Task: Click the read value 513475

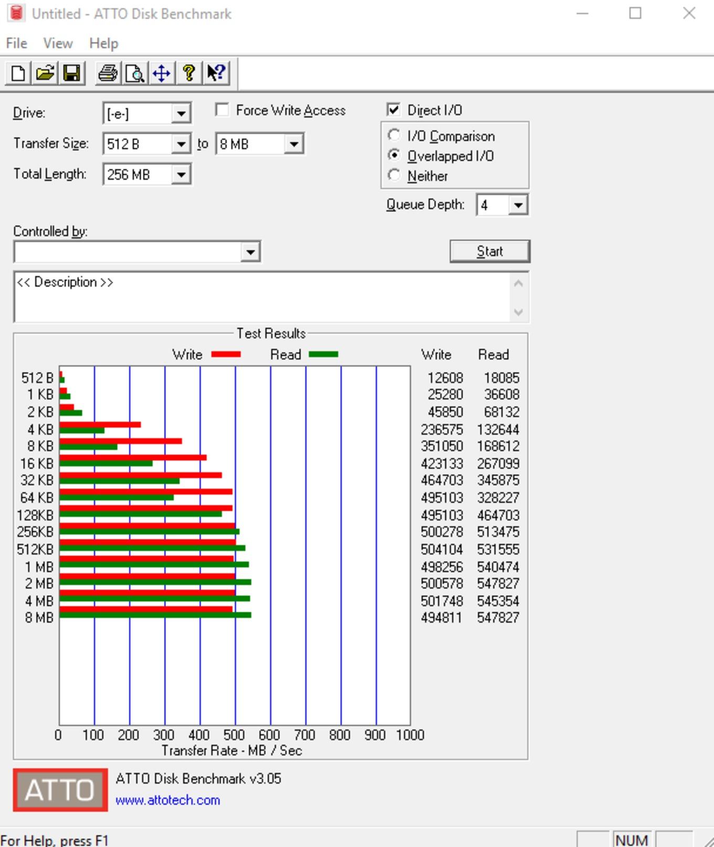Action: (x=498, y=531)
